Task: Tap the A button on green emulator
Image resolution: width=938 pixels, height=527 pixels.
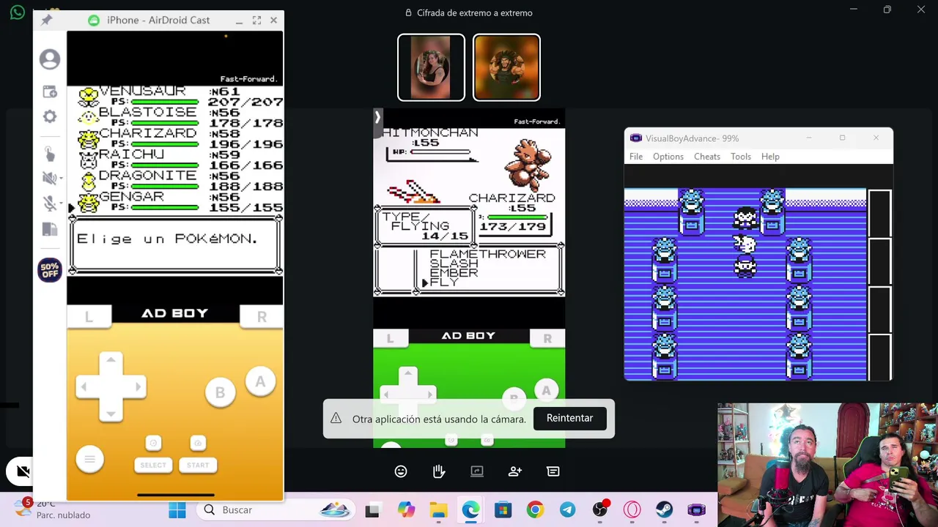Action: (546, 391)
